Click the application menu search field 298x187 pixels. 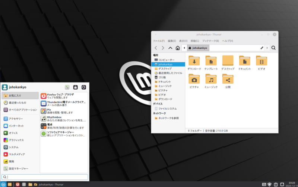point(45,177)
